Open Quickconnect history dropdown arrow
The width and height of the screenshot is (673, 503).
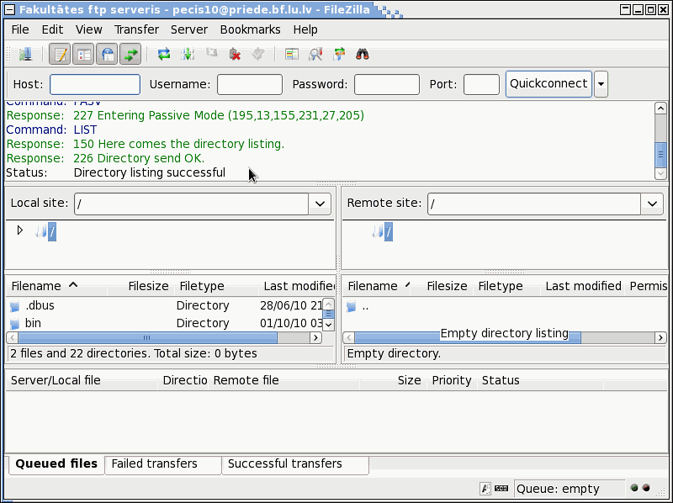[601, 84]
